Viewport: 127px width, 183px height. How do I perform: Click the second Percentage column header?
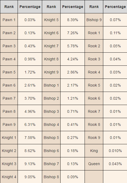[x=73, y=7]
